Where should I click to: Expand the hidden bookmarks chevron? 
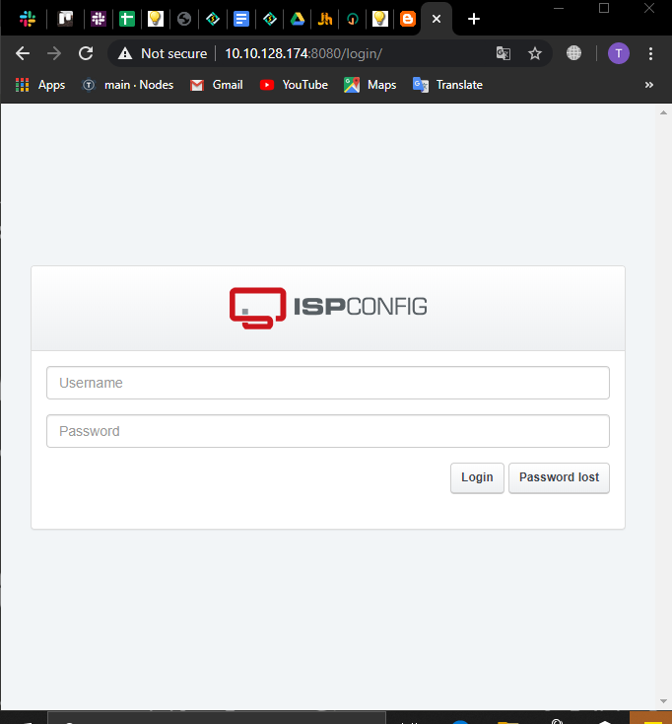point(649,85)
